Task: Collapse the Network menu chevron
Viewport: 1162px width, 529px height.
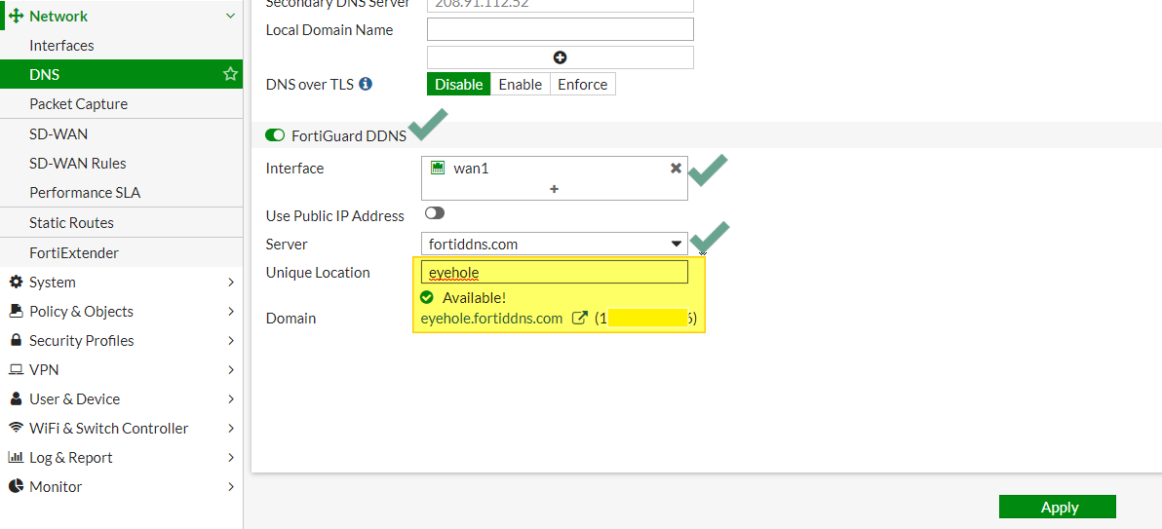Action: (x=231, y=16)
